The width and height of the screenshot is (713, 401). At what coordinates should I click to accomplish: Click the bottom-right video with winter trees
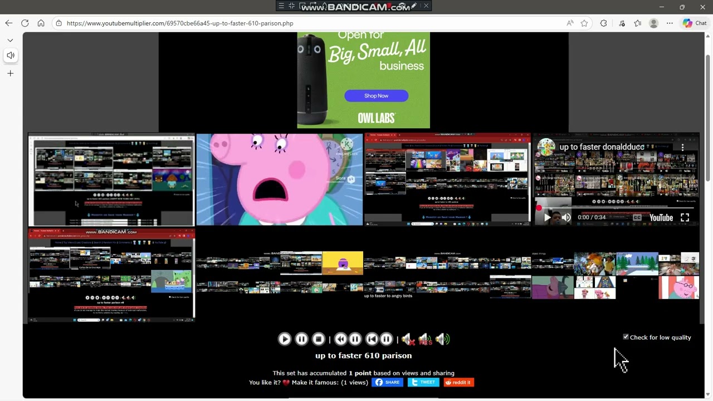[x=616, y=275]
